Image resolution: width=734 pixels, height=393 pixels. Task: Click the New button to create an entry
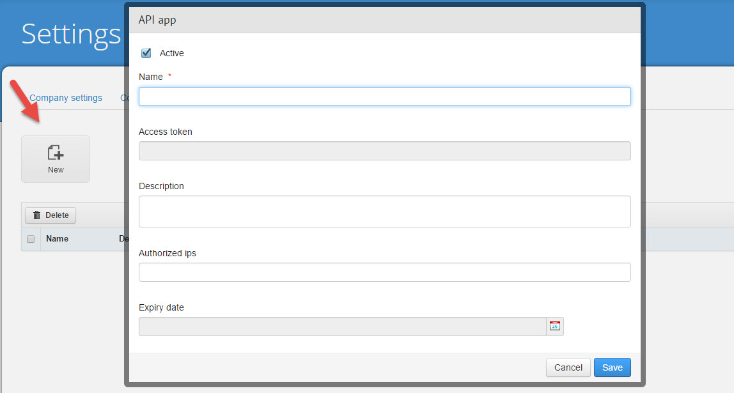56,158
